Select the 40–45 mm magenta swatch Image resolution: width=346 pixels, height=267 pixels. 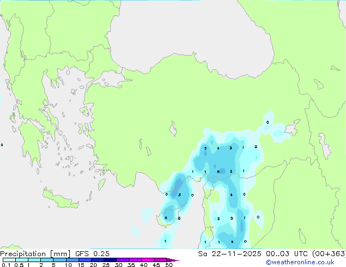148,260
